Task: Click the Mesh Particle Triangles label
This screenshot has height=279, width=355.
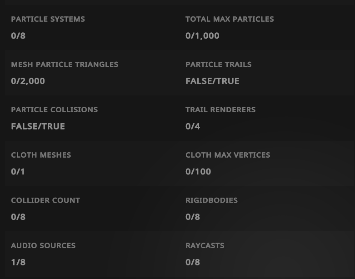Action: 65,65
